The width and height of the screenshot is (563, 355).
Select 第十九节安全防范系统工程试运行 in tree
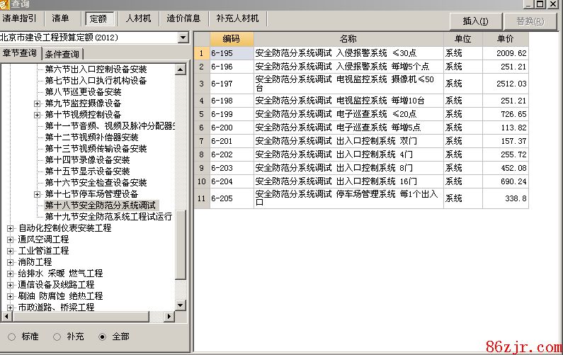click(x=108, y=216)
